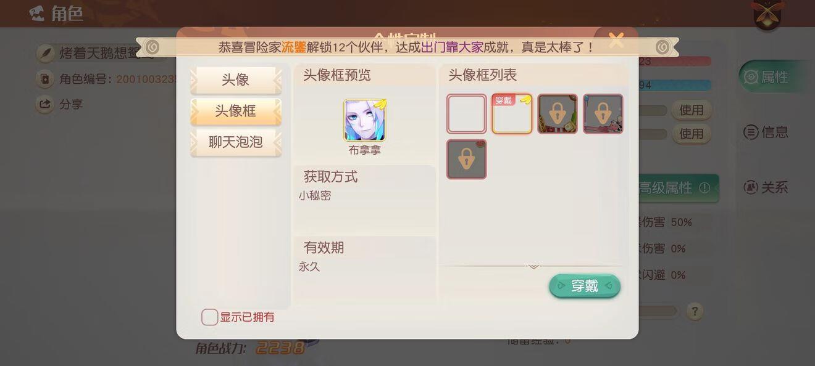Enable the 显示已拥有 checkbox
Screen dimensions: 815x366
[210, 317]
